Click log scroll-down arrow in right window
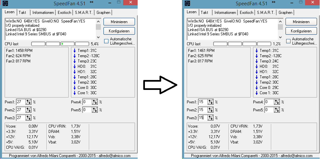 tap(281, 37)
